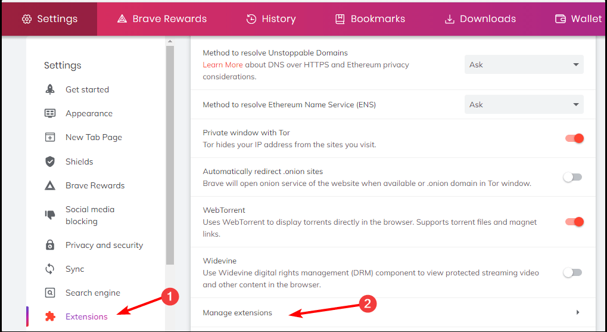Click the Appearance layout icon in sidebar

pos(50,113)
